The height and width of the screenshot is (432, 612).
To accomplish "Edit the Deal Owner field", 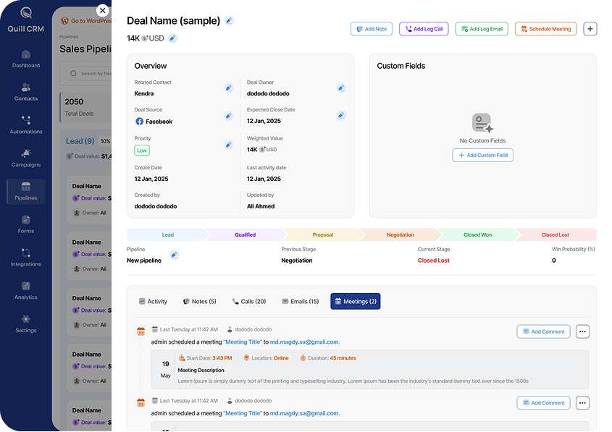I will [x=341, y=88].
